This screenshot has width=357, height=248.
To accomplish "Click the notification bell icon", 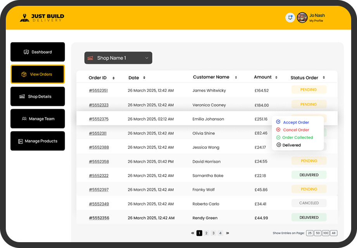I will coord(290,17).
